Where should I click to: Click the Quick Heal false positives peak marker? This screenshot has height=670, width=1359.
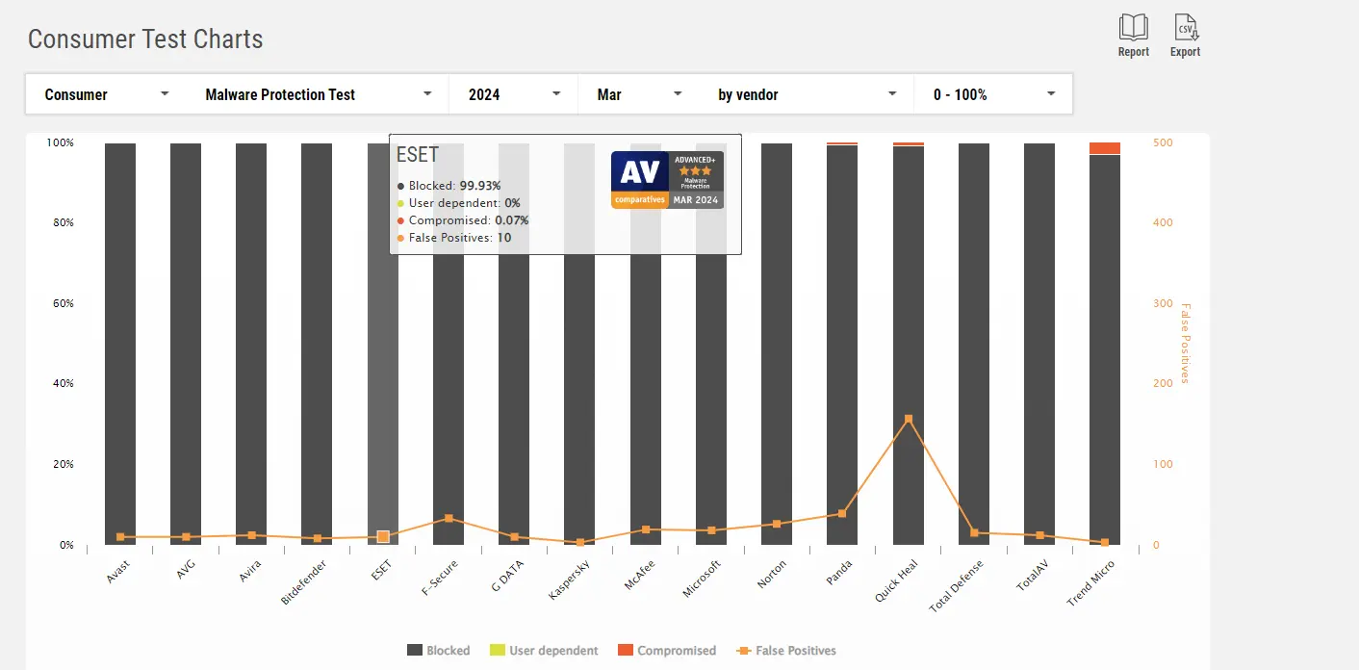[x=909, y=419]
